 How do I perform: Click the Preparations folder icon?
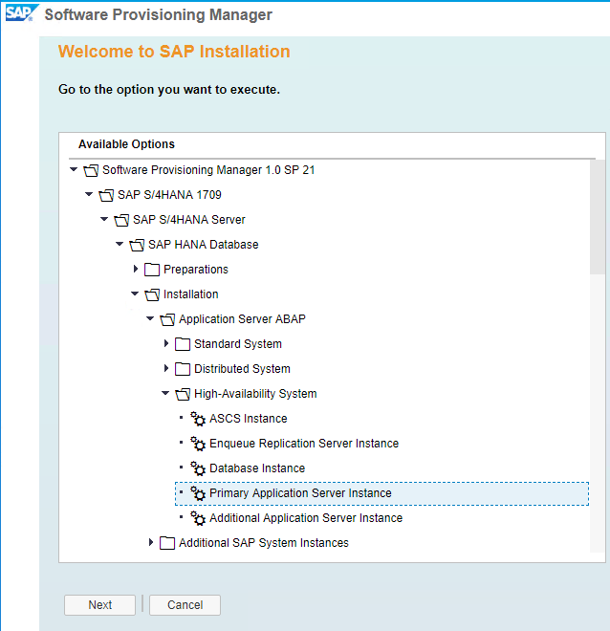[x=152, y=270]
